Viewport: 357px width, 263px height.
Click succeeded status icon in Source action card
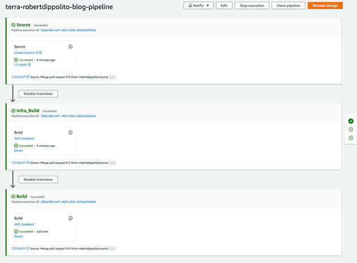(x=16, y=60)
